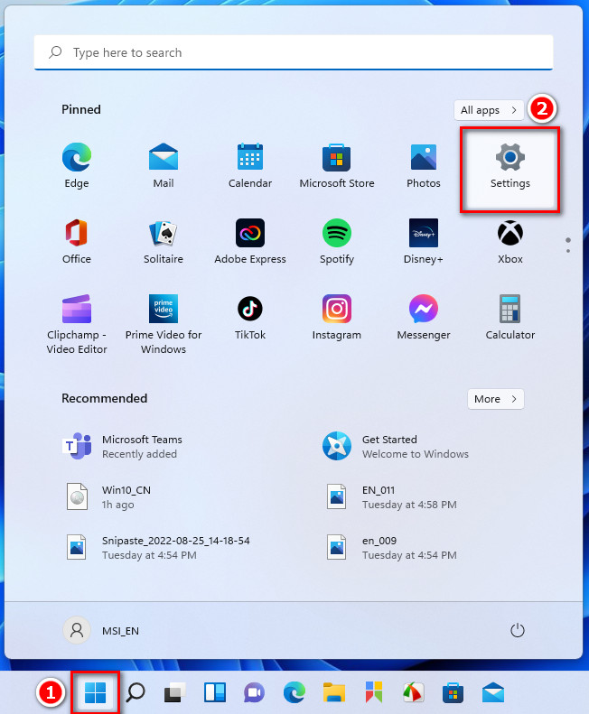The height and width of the screenshot is (714, 589).
Task: Open the Spotify app
Action: click(x=337, y=241)
